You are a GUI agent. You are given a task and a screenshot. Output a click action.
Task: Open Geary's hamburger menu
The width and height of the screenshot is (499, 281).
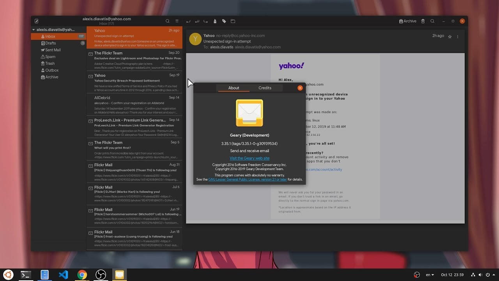(177, 21)
